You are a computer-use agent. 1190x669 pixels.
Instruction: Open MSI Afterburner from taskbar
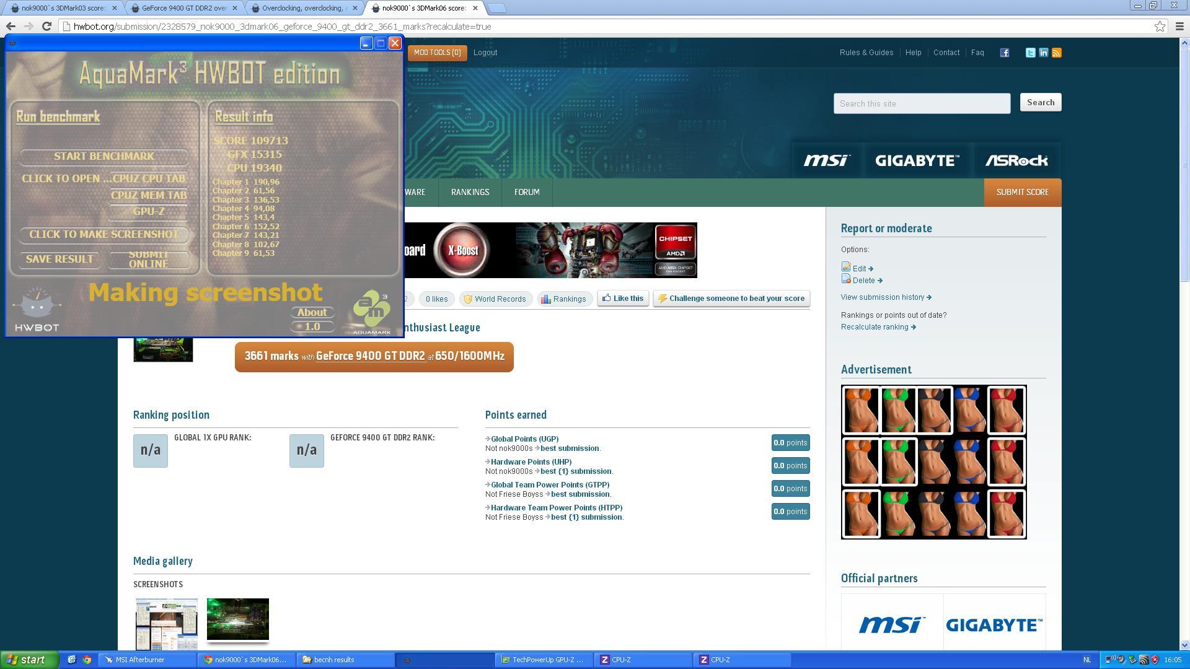[148, 660]
